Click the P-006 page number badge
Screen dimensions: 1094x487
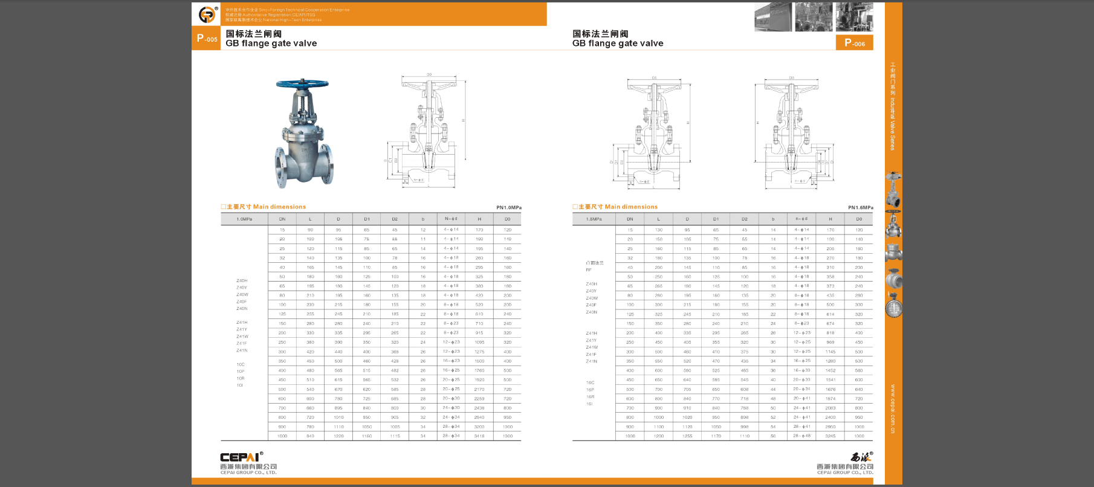(855, 43)
